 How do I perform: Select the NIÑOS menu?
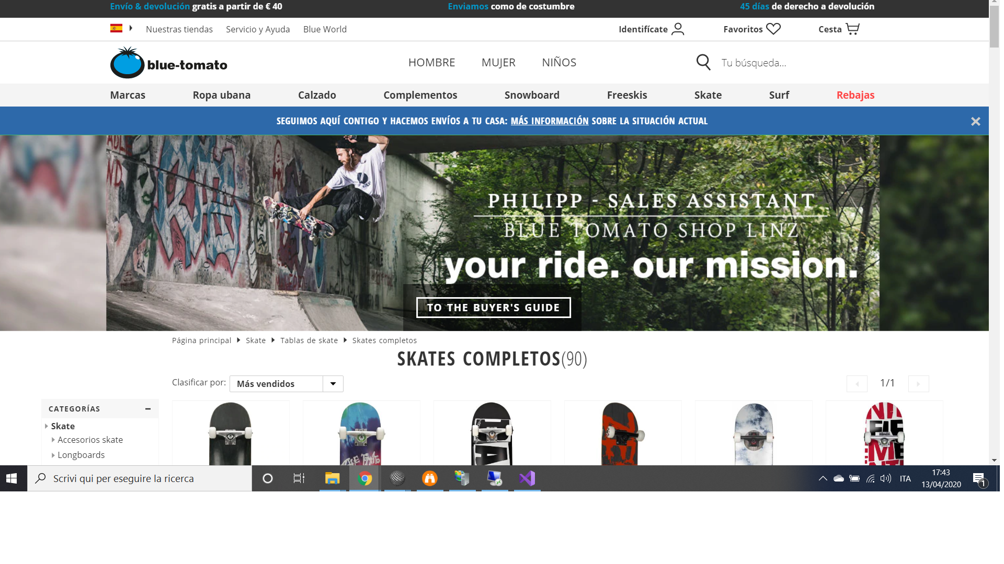tap(559, 63)
